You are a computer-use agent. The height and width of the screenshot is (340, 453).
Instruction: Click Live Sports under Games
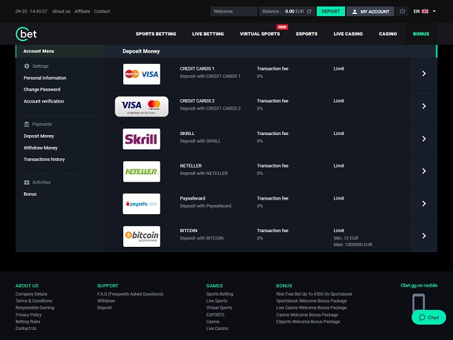(x=217, y=301)
